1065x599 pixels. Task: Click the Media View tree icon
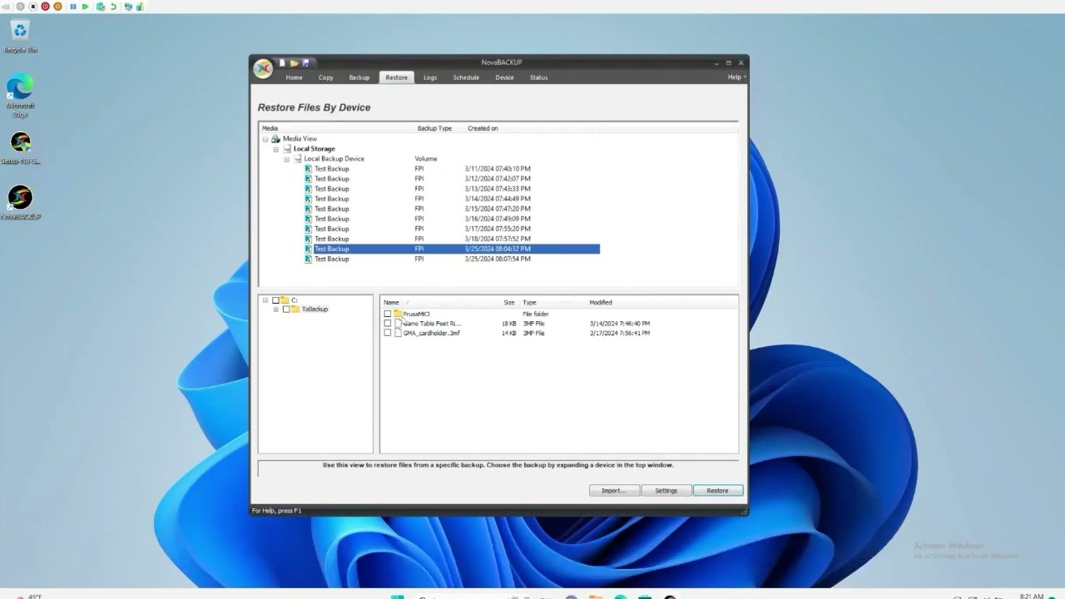[x=276, y=139]
